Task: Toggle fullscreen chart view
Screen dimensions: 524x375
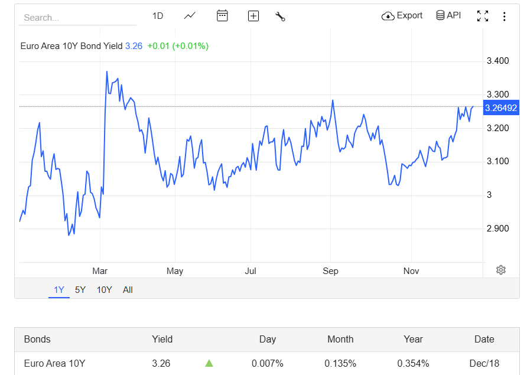Action: [x=483, y=17]
